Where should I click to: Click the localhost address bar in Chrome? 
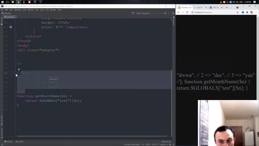click(x=215, y=12)
